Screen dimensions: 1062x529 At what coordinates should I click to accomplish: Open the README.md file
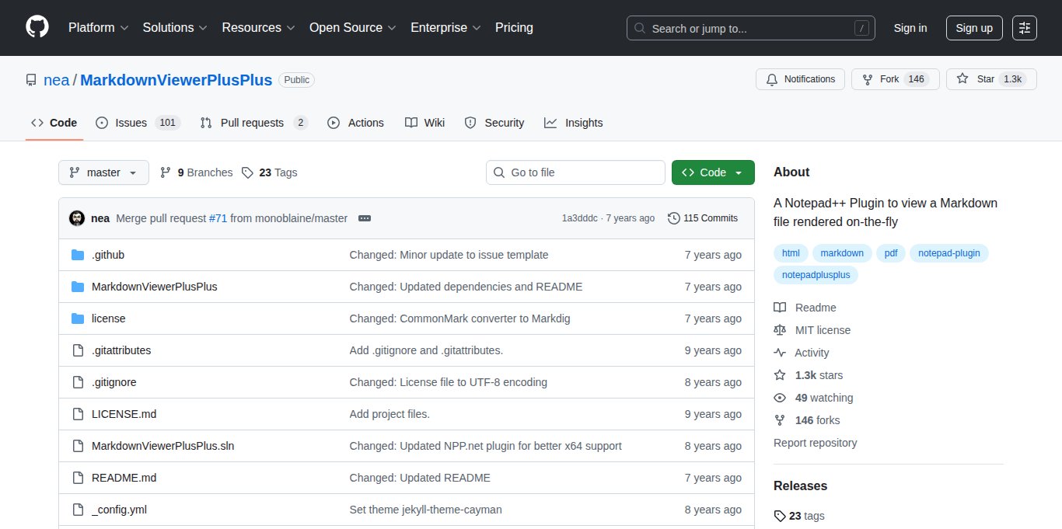coord(124,478)
